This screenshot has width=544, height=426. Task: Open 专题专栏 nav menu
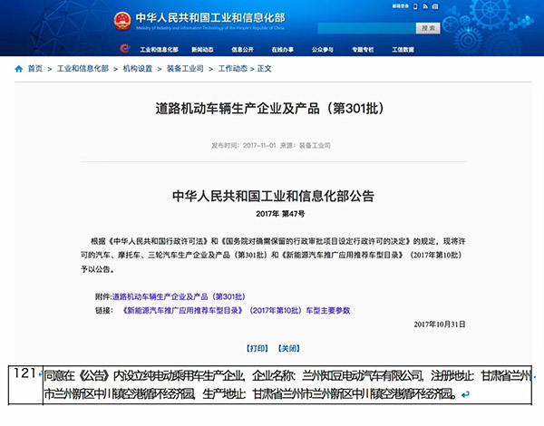363,50
